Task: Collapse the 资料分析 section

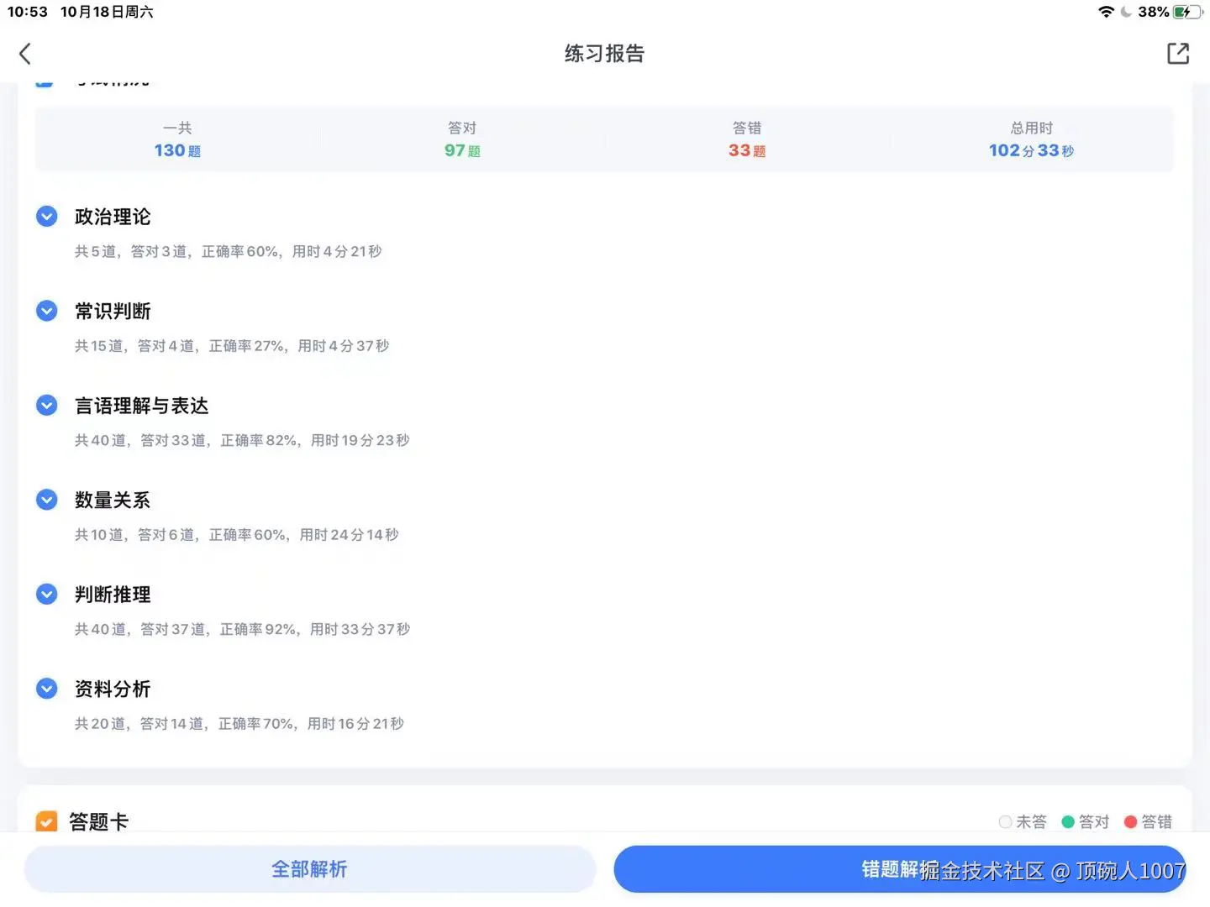Action: click(46, 688)
